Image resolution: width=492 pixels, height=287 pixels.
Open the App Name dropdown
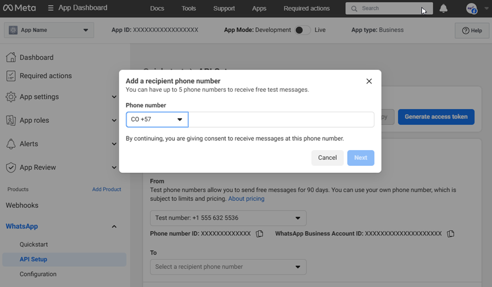pos(49,30)
